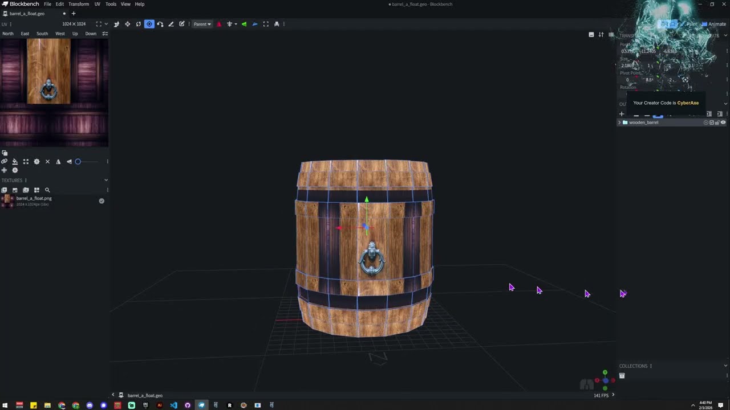The width and height of the screenshot is (730, 410).
Task: Click the green flip arrow icon
Action: tap(244, 24)
